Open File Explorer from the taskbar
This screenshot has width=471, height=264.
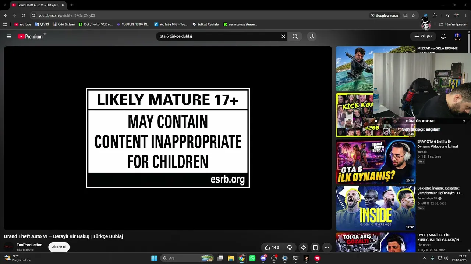(231, 258)
